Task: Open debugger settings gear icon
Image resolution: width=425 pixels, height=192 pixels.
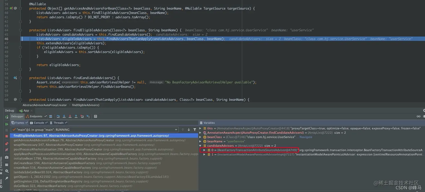Action: pyautogui.click(x=7, y=171)
